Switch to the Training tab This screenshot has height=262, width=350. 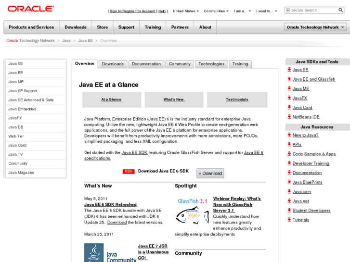pos(240,64)
